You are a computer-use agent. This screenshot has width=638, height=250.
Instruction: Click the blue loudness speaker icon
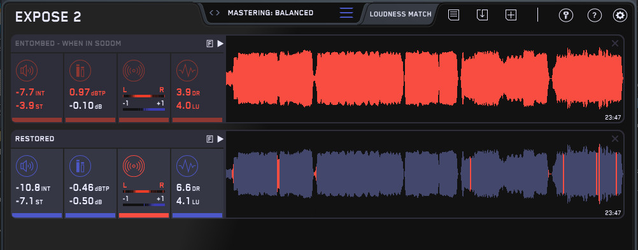click(27, 166)
